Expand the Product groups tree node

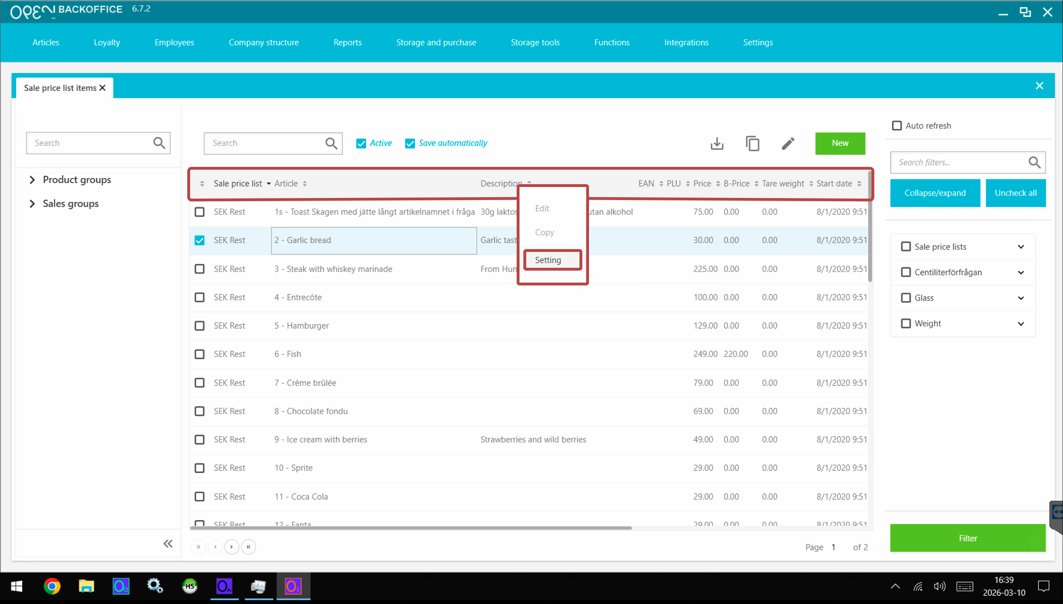[32, 180]
